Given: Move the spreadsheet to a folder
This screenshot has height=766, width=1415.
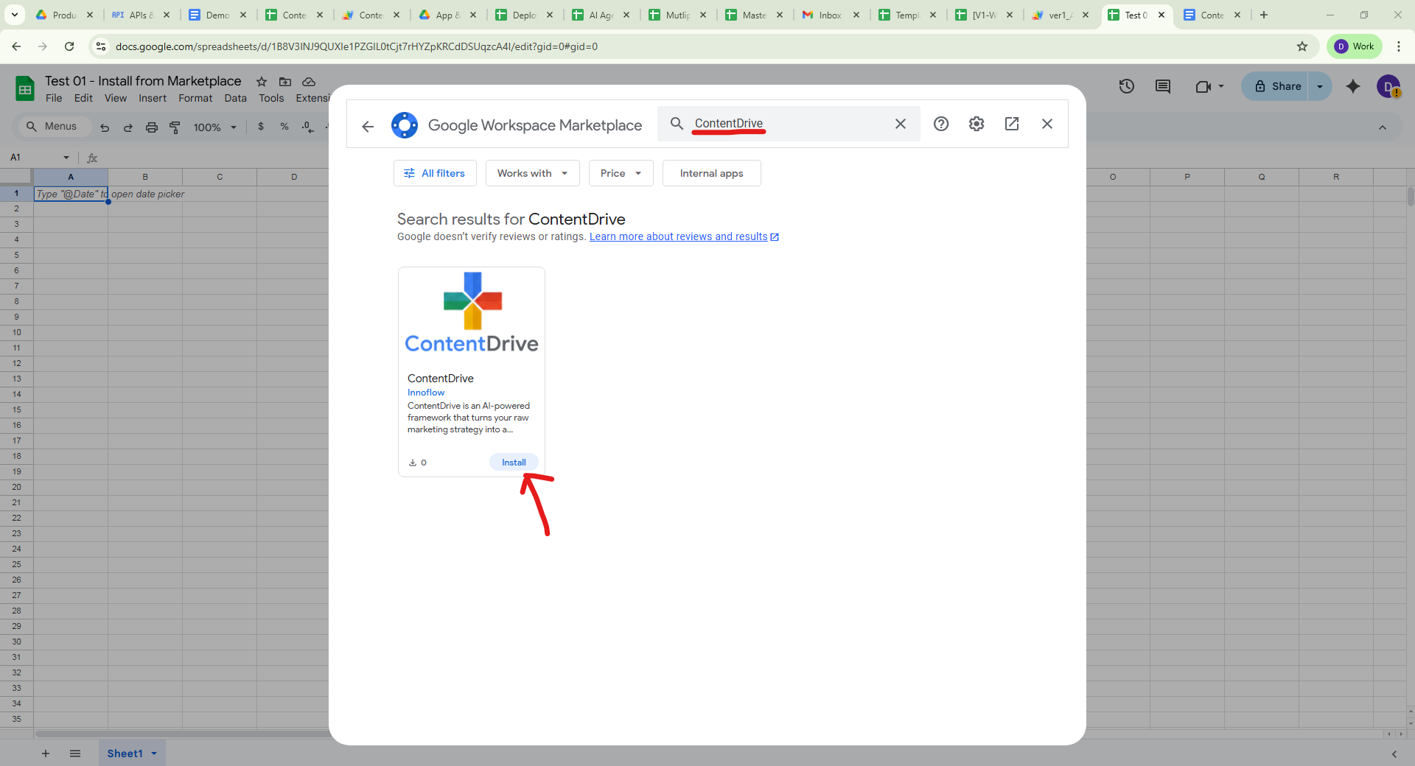Looking at the screenshot, I should point(285,82).
